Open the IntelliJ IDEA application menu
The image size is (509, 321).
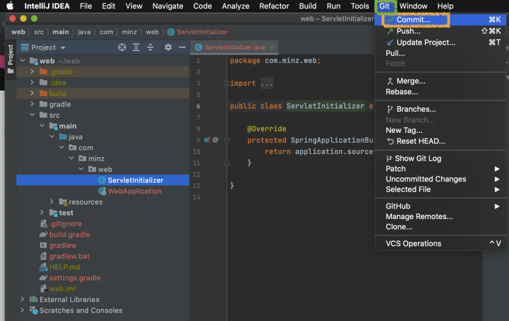pyautogui.click(x=47, y=6)
